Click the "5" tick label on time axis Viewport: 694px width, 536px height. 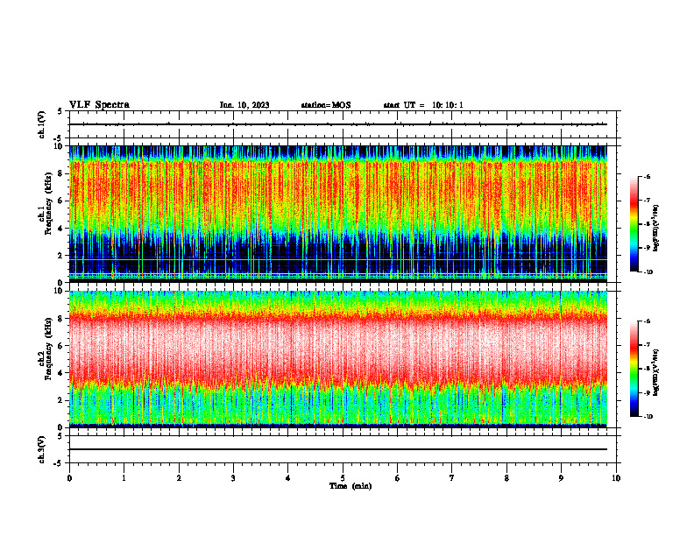click(x=343, y=478)
